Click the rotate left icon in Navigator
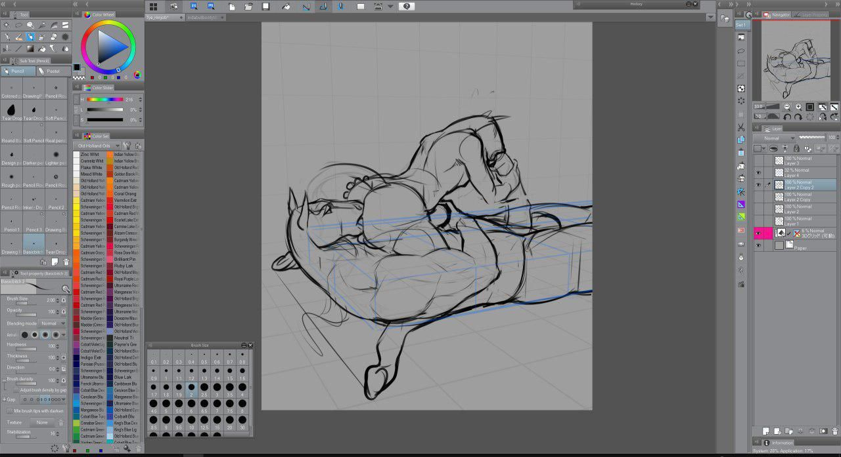 [x=788, y=117]
